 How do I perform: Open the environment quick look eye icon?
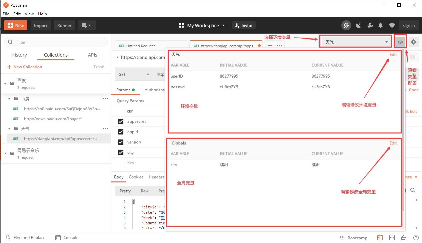(x=400, y=42)
